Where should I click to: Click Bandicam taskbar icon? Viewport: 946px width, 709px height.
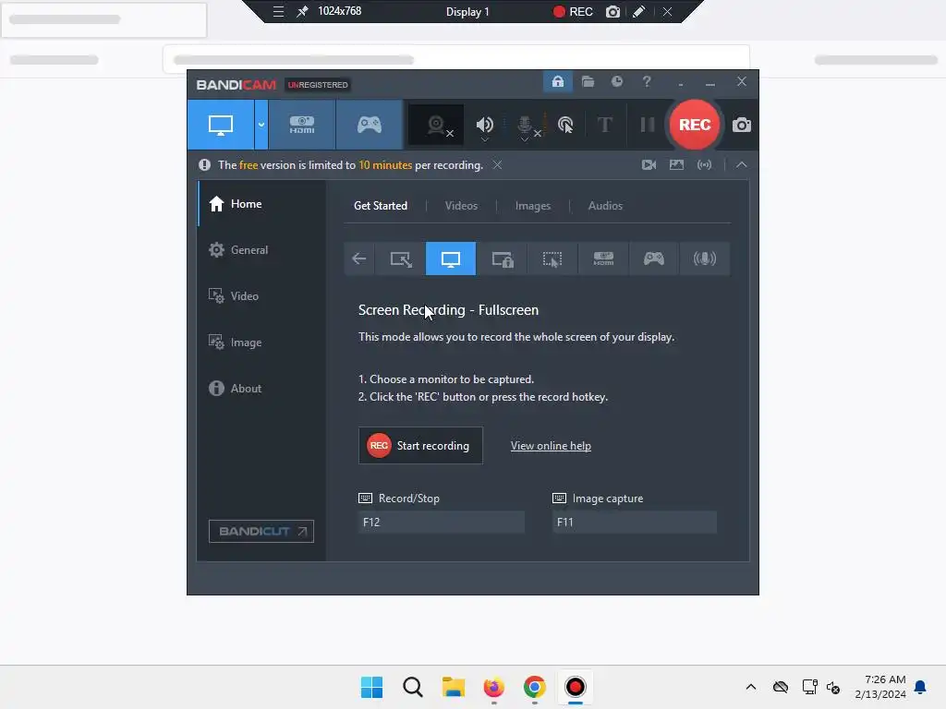575,687
